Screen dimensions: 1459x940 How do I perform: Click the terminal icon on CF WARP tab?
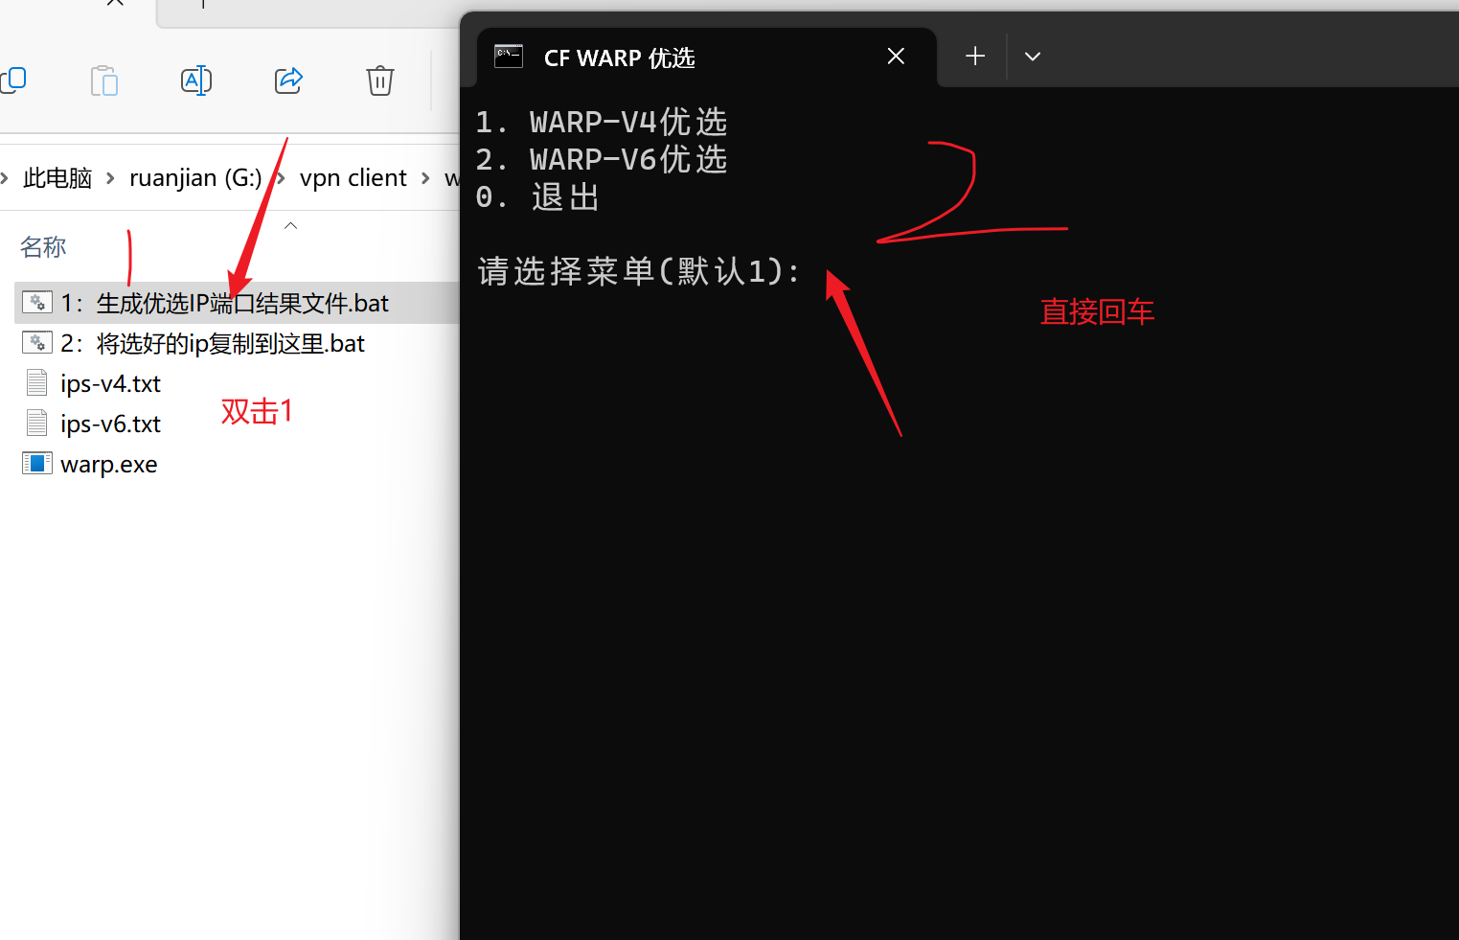tap(509, 57)
